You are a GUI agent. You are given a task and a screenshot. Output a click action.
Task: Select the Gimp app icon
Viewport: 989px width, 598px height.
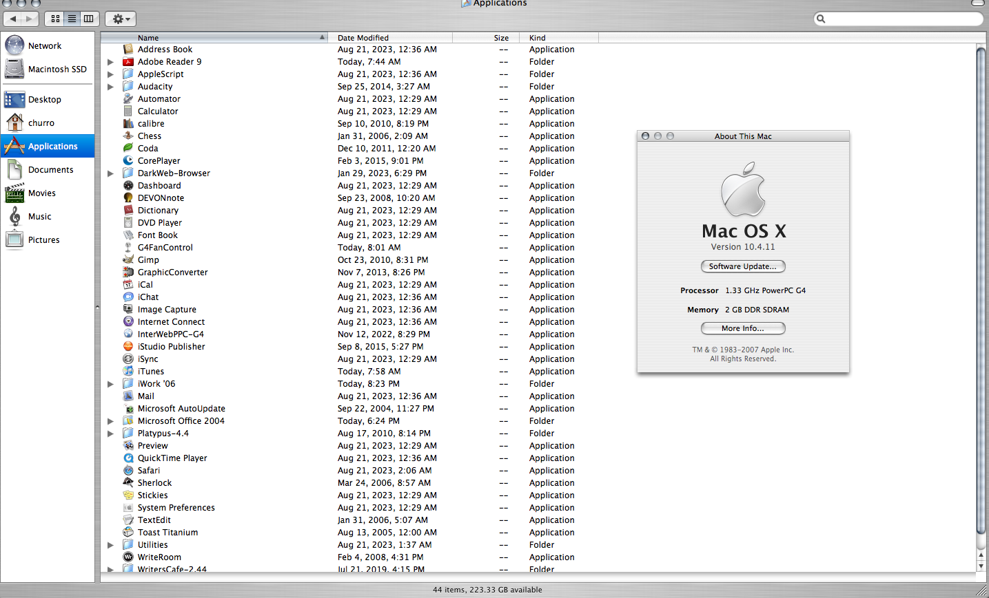pyautogui.click(x=128, y=259)
